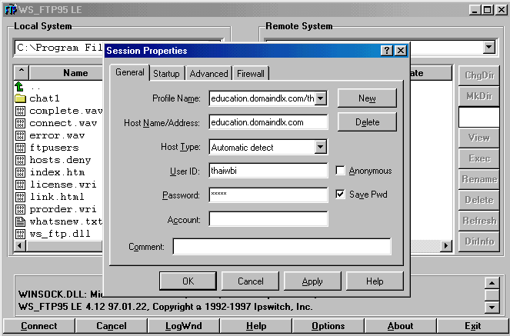Click the error.wav file icon

coord(20,135)
